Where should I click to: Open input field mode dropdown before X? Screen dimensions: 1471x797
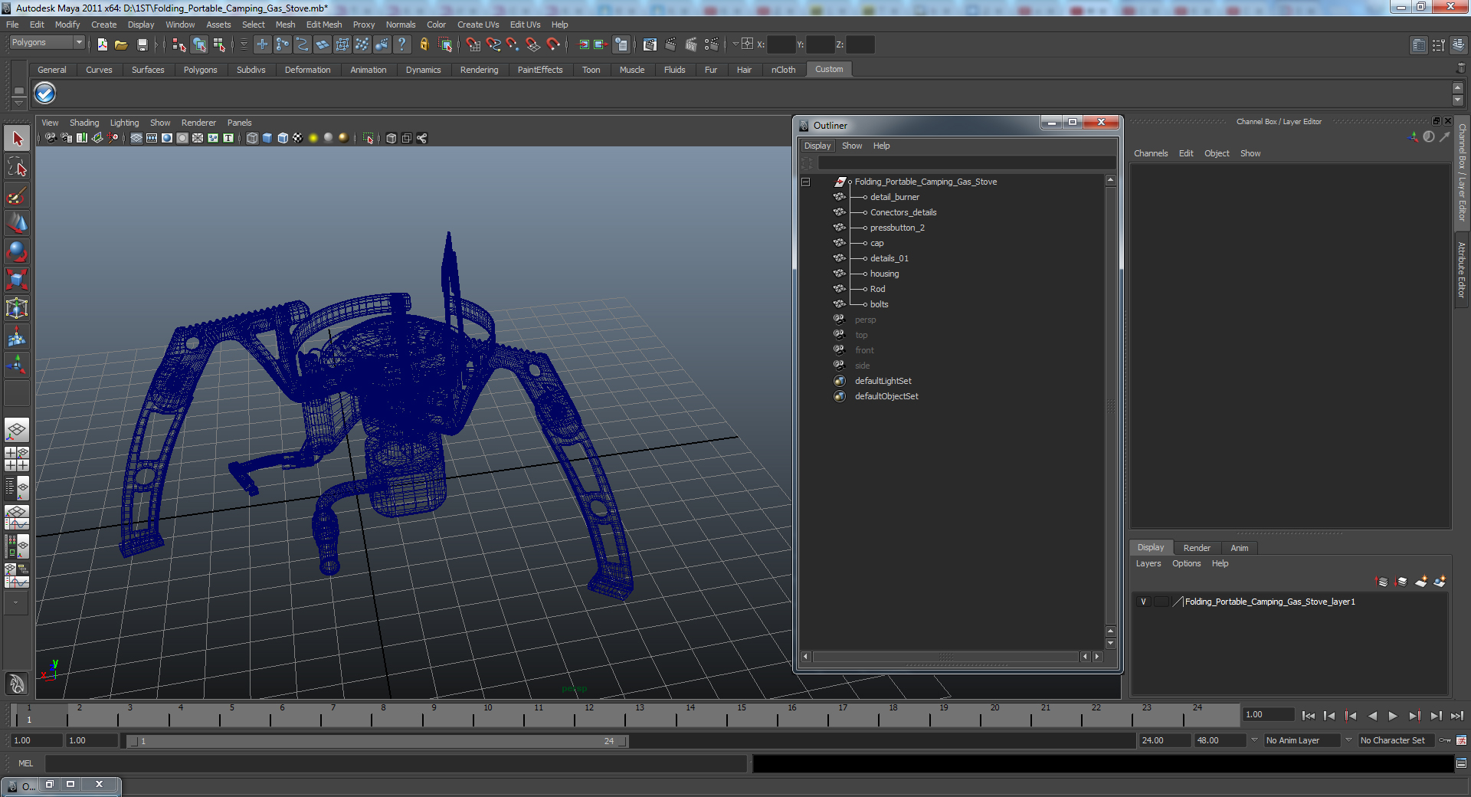point(735,44)
